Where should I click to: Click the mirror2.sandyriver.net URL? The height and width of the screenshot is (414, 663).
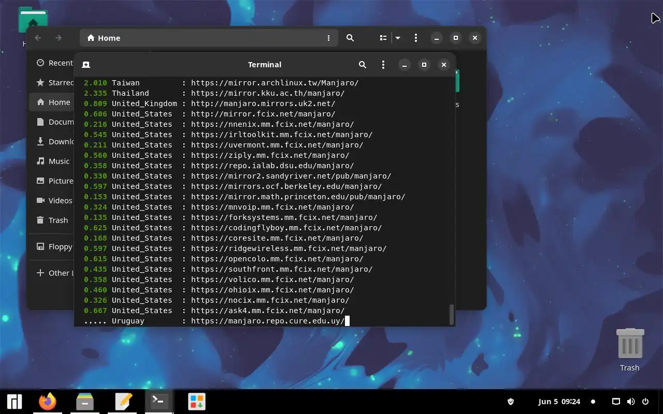(x=291, y=176)
